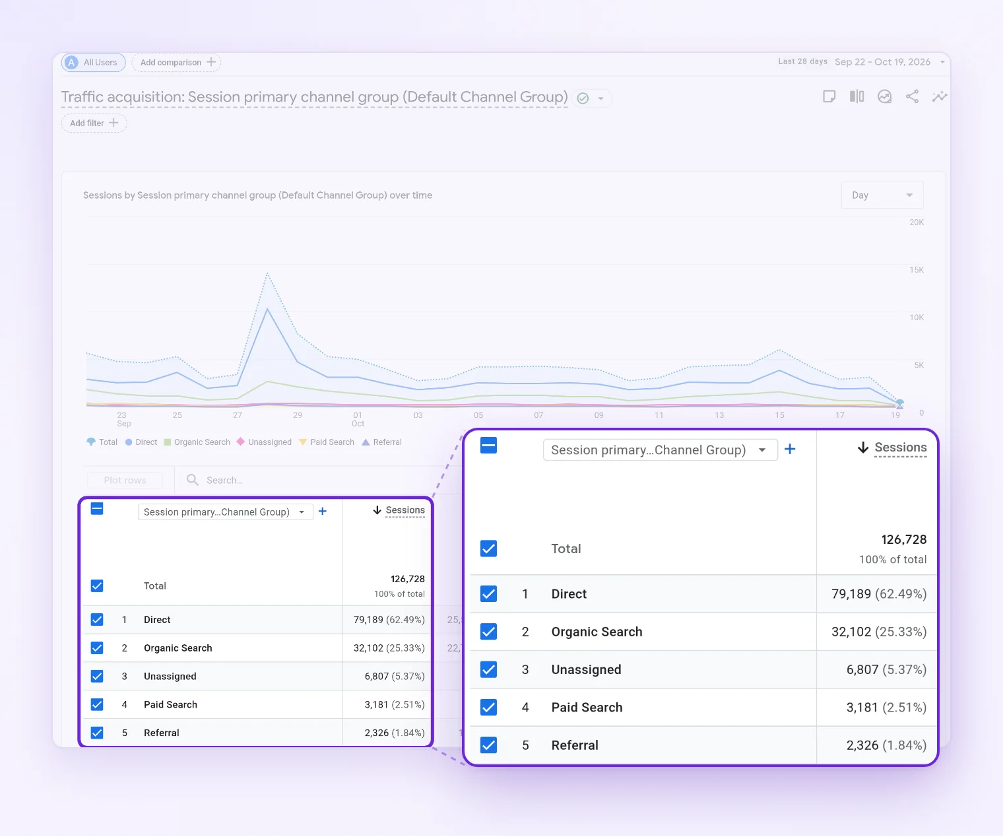The height and width of the screenshot is (837, 1003).
Task: Click the '79,189 (62.49%)' cell in small table
Action: pos(389,620)
